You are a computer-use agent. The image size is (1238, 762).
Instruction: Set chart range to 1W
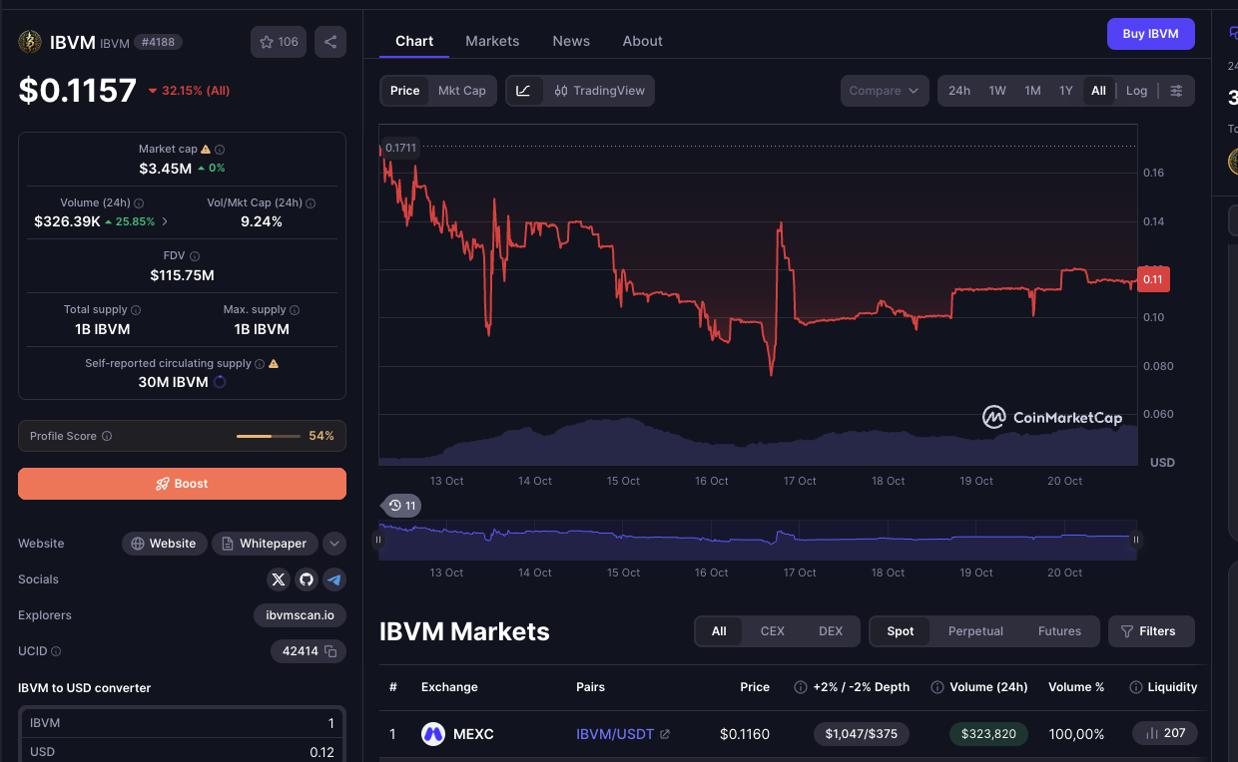pyautogui.click(x=997, y=91)
